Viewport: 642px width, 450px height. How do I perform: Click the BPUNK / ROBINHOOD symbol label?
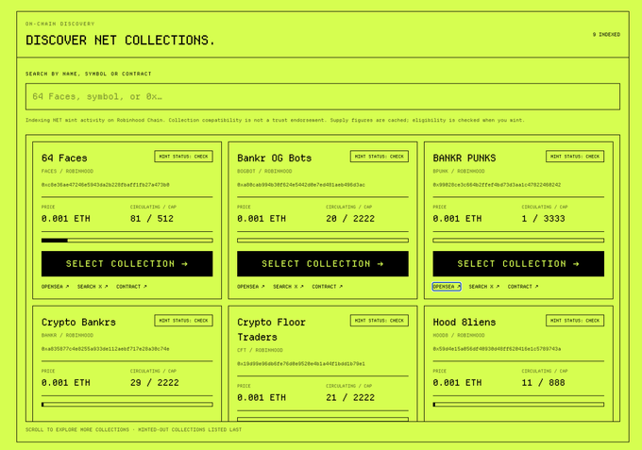click(x=459, y=171)
